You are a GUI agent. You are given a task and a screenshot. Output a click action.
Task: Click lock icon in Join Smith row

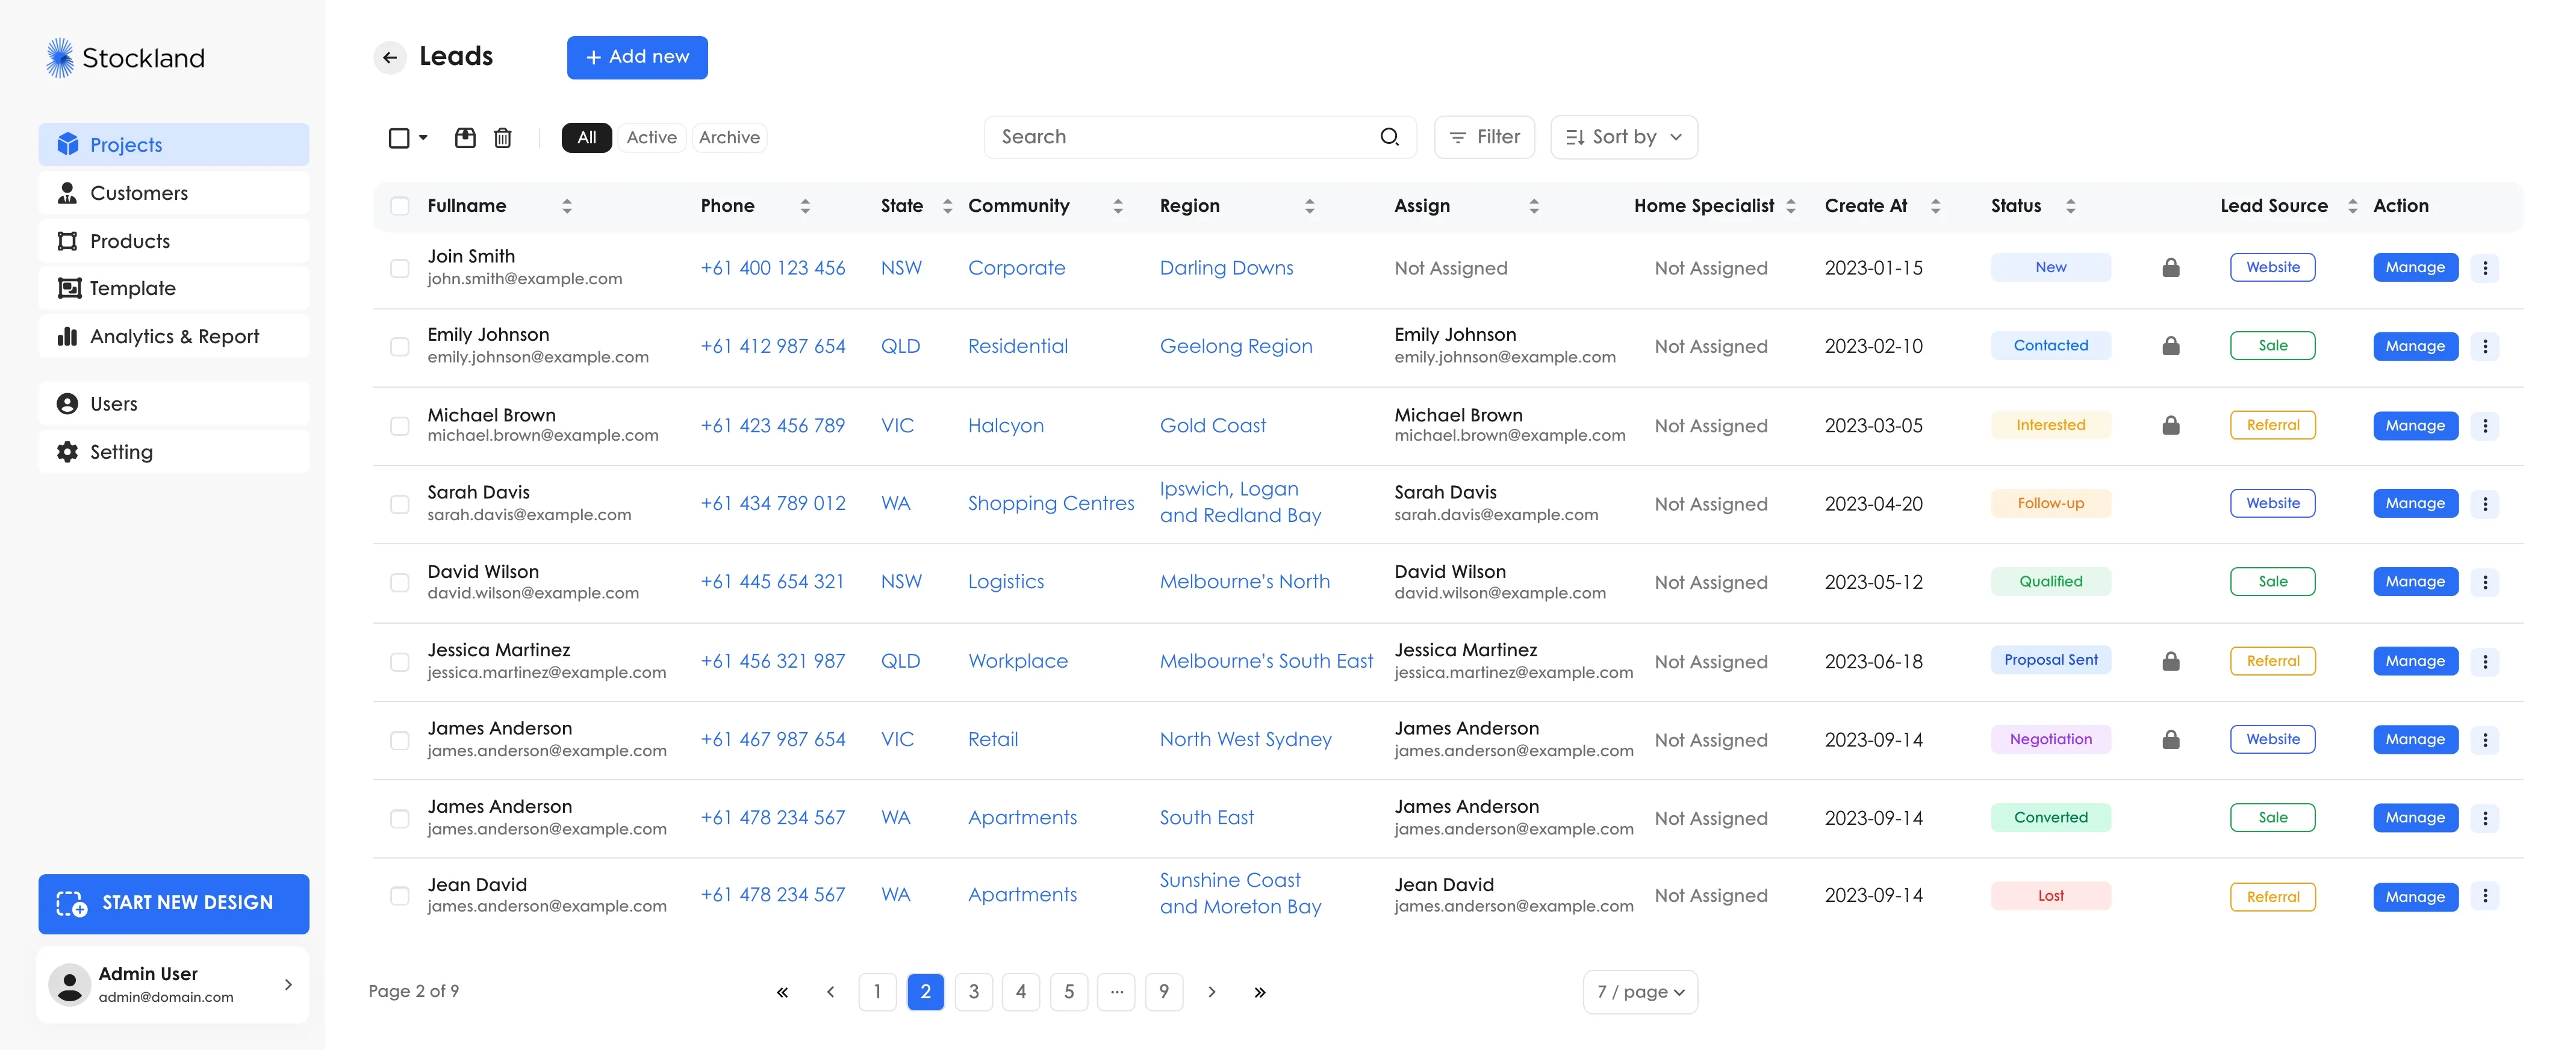click(x=2170, y=268)
